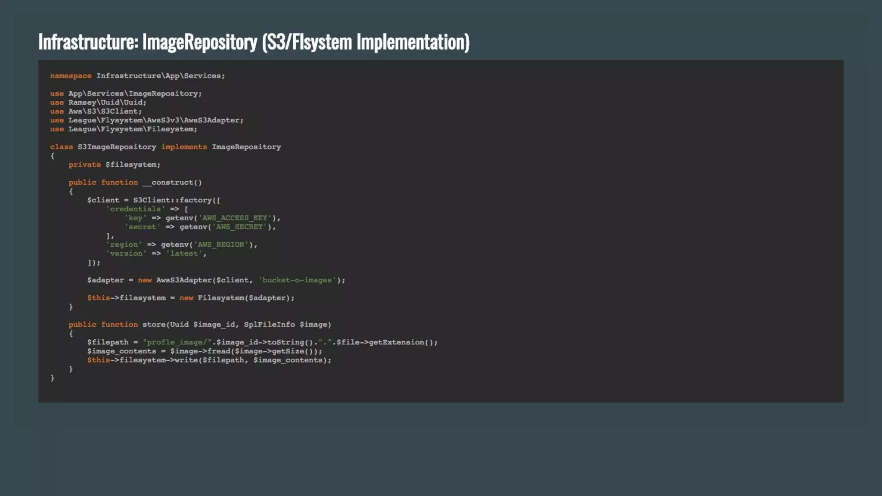Screen dimensions: 882x496
Task: Click the 'namespace' keyword in the code
Action: click(x=71, y=76)
